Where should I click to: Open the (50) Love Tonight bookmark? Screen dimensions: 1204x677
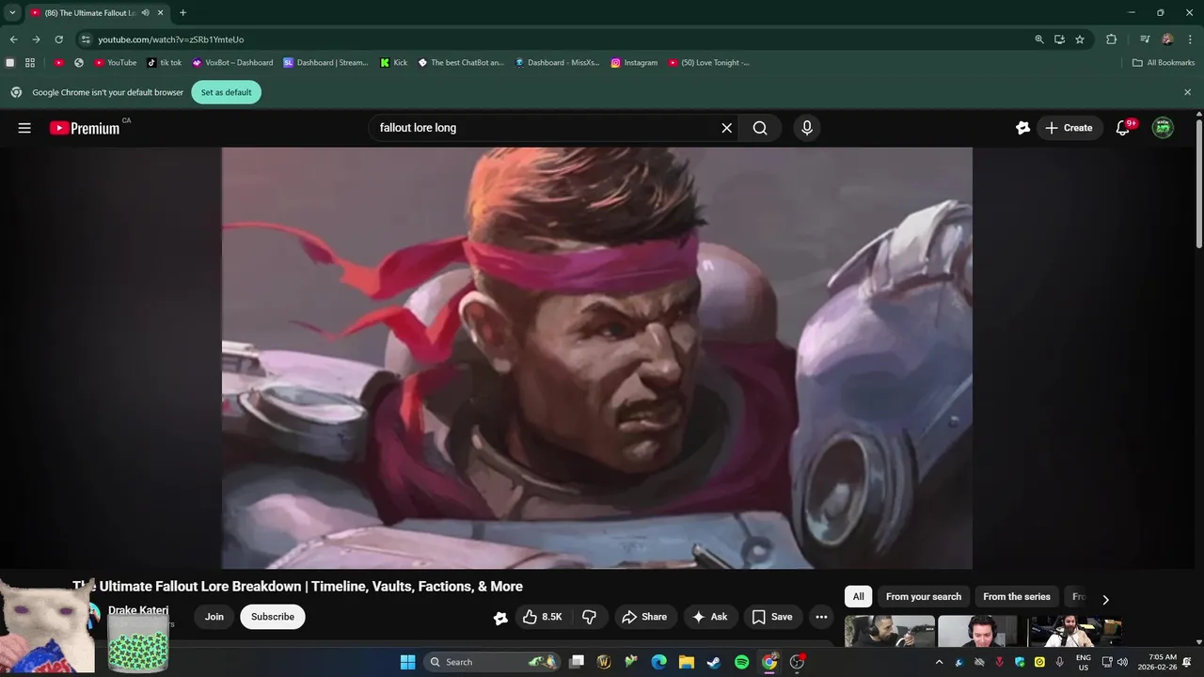pyautogui.click(x=709, y=63)
